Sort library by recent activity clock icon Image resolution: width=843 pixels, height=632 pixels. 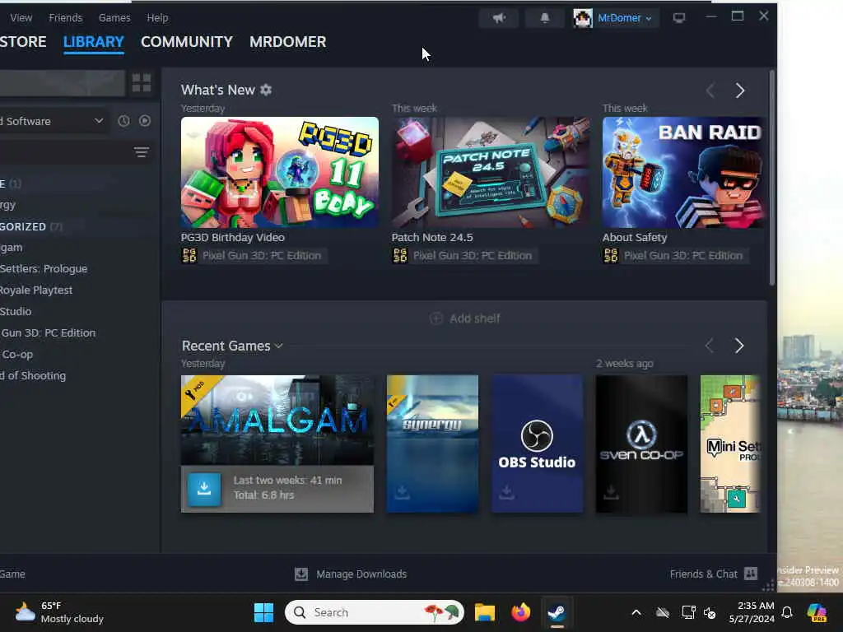pyautogui.click(x=123, y=121)
